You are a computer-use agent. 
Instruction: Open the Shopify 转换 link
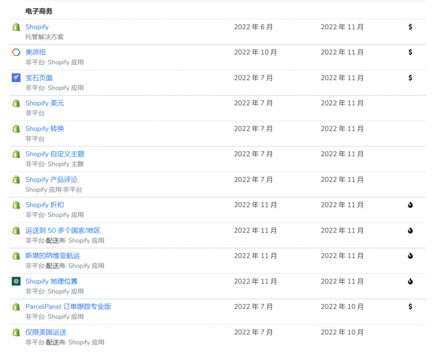click(45, 129)
